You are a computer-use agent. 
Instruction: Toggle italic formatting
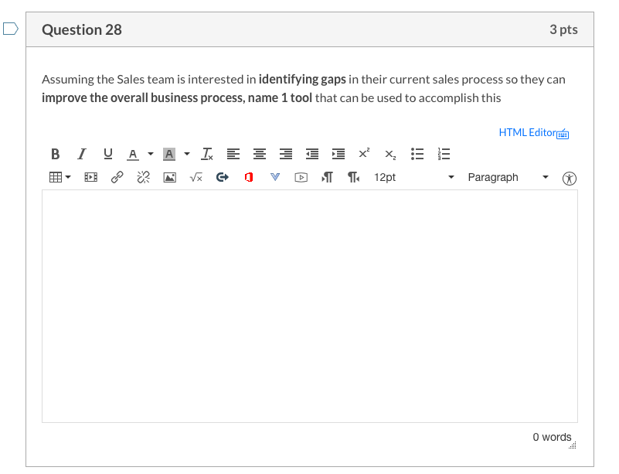pyautogui.click(x=82, y=154)
